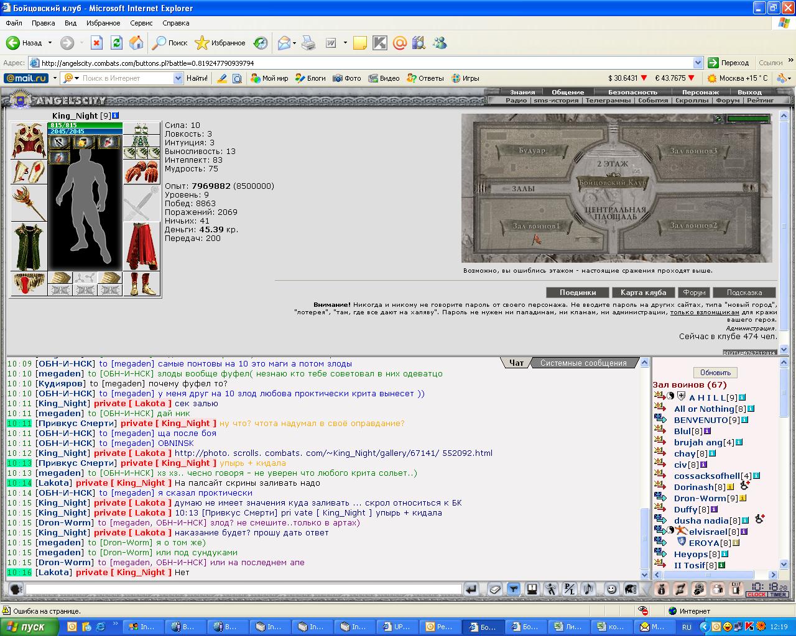The height and width of the screenshot is (636, 796).
Task: Click the green cloak armor slot
Action: coord(29,247)
